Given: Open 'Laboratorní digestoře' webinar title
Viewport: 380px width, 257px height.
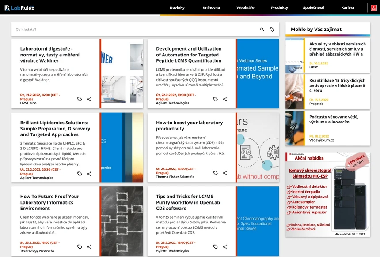Looking at the screenshot, I should click(x=49, y=55).
